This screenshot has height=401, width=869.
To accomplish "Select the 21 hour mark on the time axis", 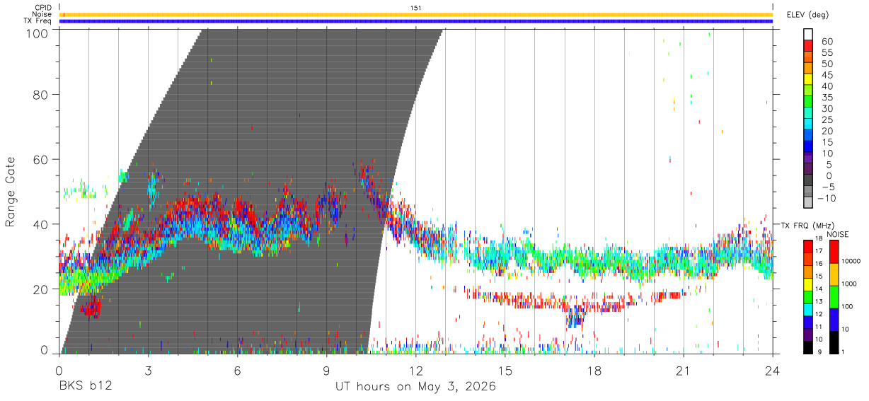I will click(x=684, y=369).
